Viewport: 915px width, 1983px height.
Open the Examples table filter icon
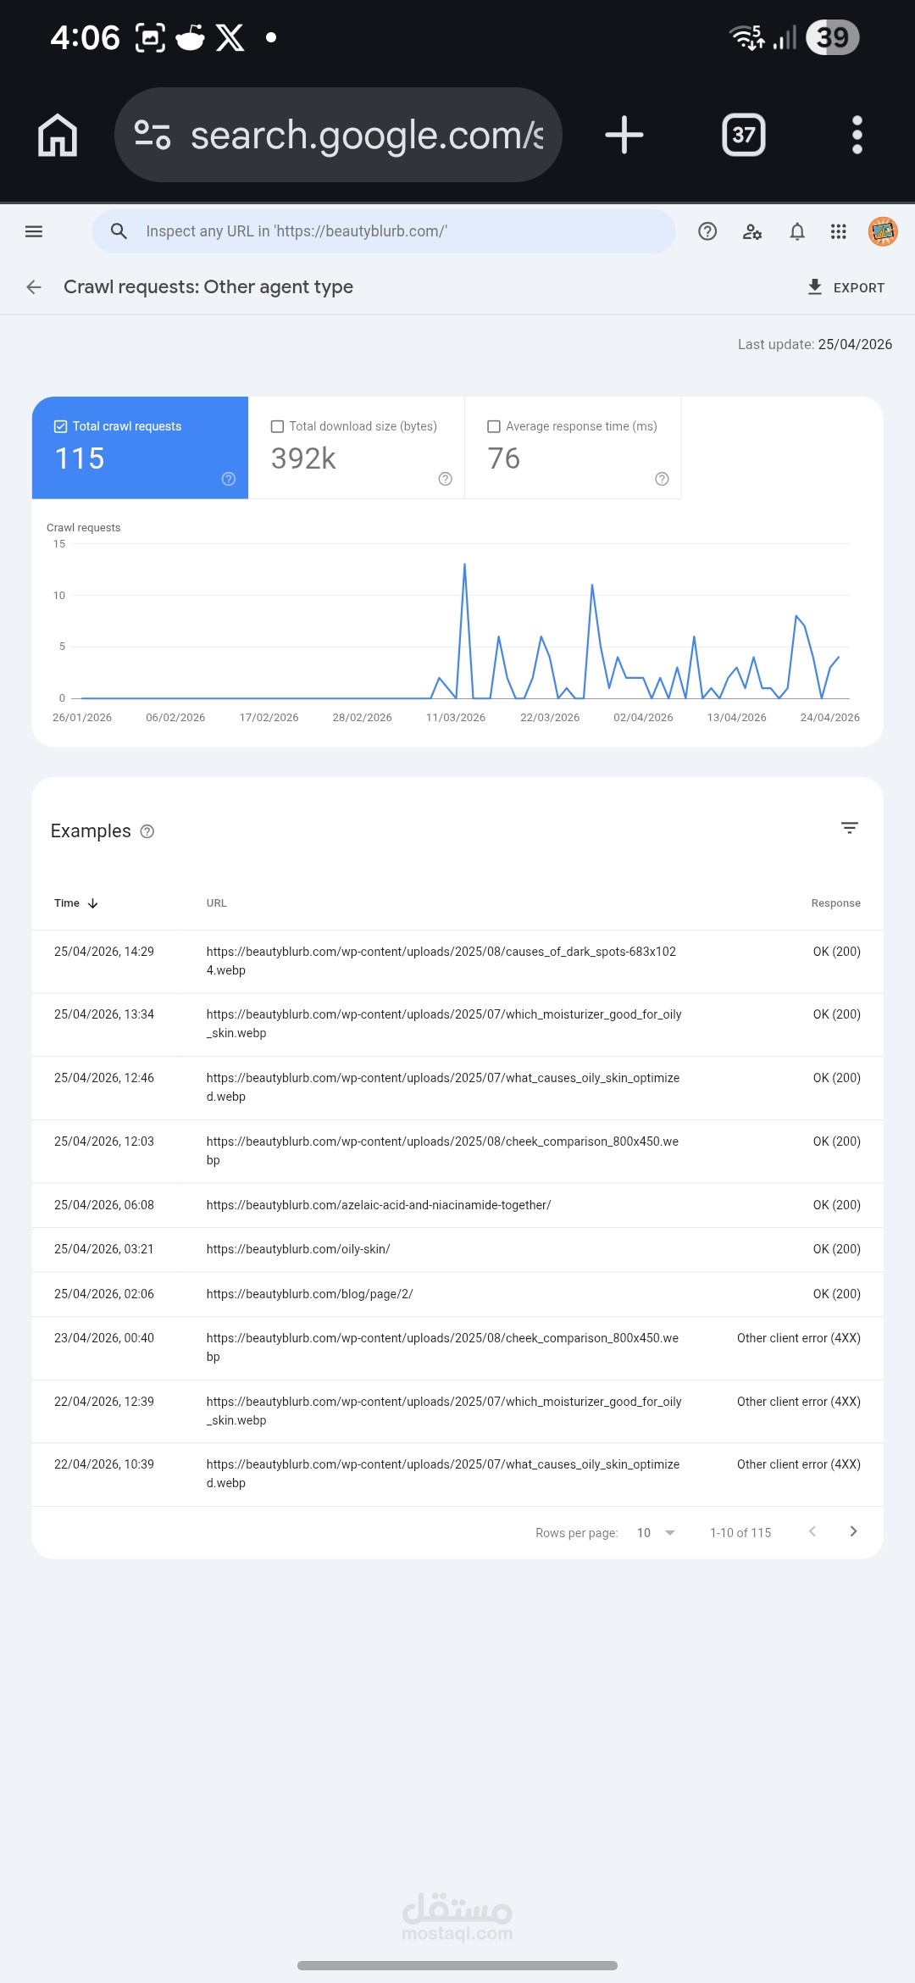pyautogui.click(x=850, y=828)
